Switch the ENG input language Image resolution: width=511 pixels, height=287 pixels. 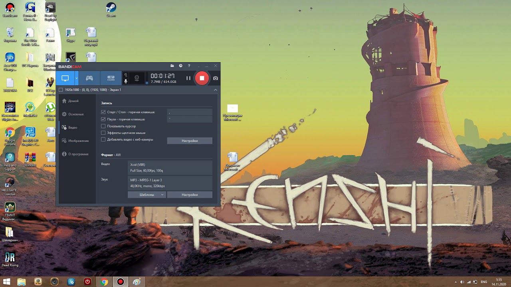pos(484,282)
